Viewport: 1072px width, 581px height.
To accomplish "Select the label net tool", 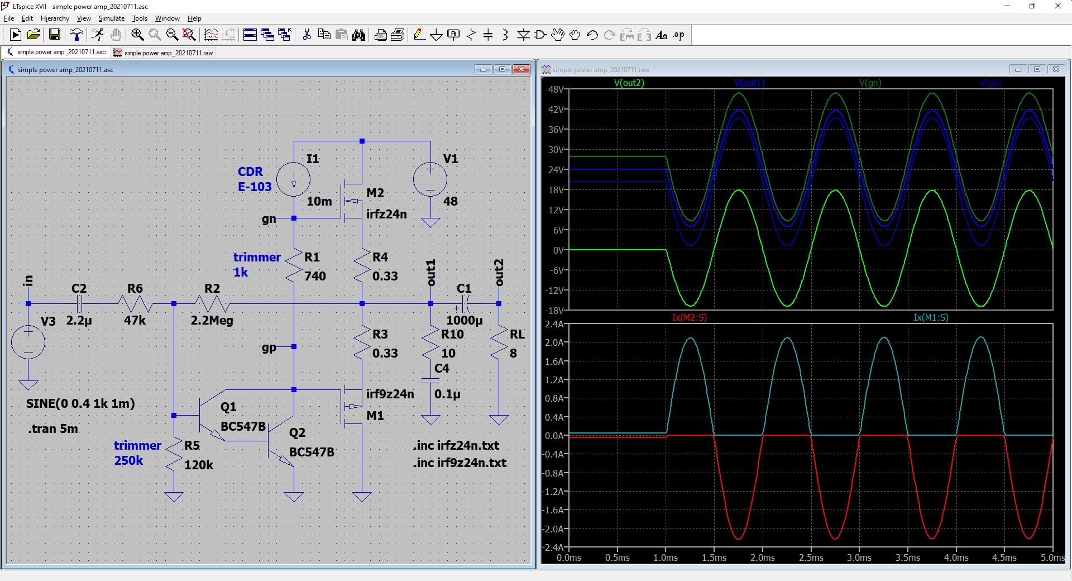I will pos(454,35).
